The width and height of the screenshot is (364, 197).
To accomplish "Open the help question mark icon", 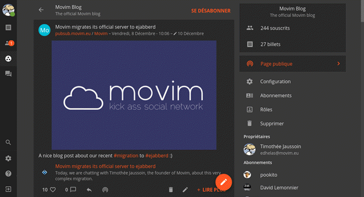I will (8, 174).
